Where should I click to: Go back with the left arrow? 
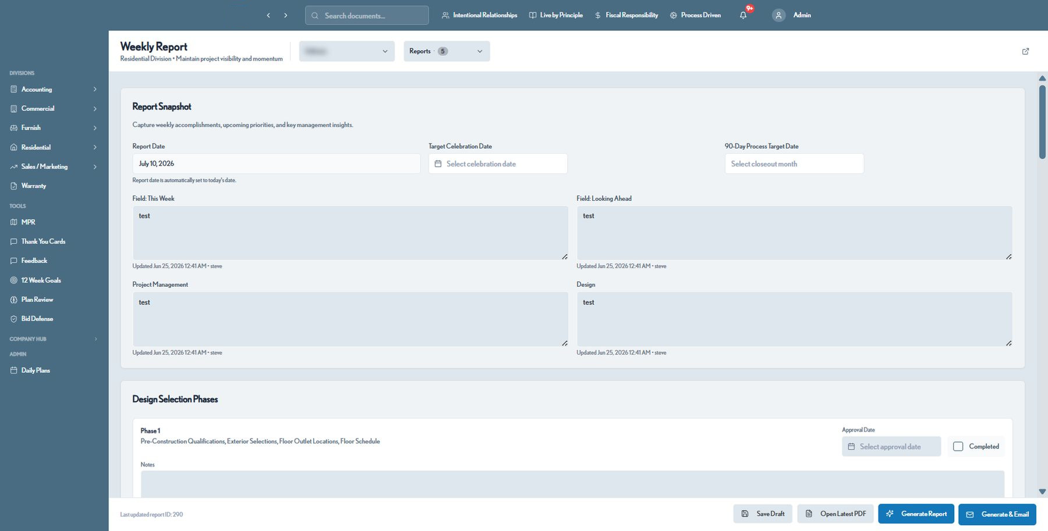pyautogui.click(x=268, y=15)
